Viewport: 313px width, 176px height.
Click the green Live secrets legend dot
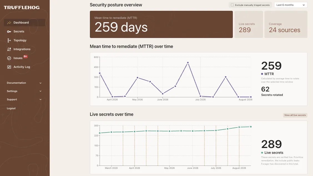pos(262,153)
